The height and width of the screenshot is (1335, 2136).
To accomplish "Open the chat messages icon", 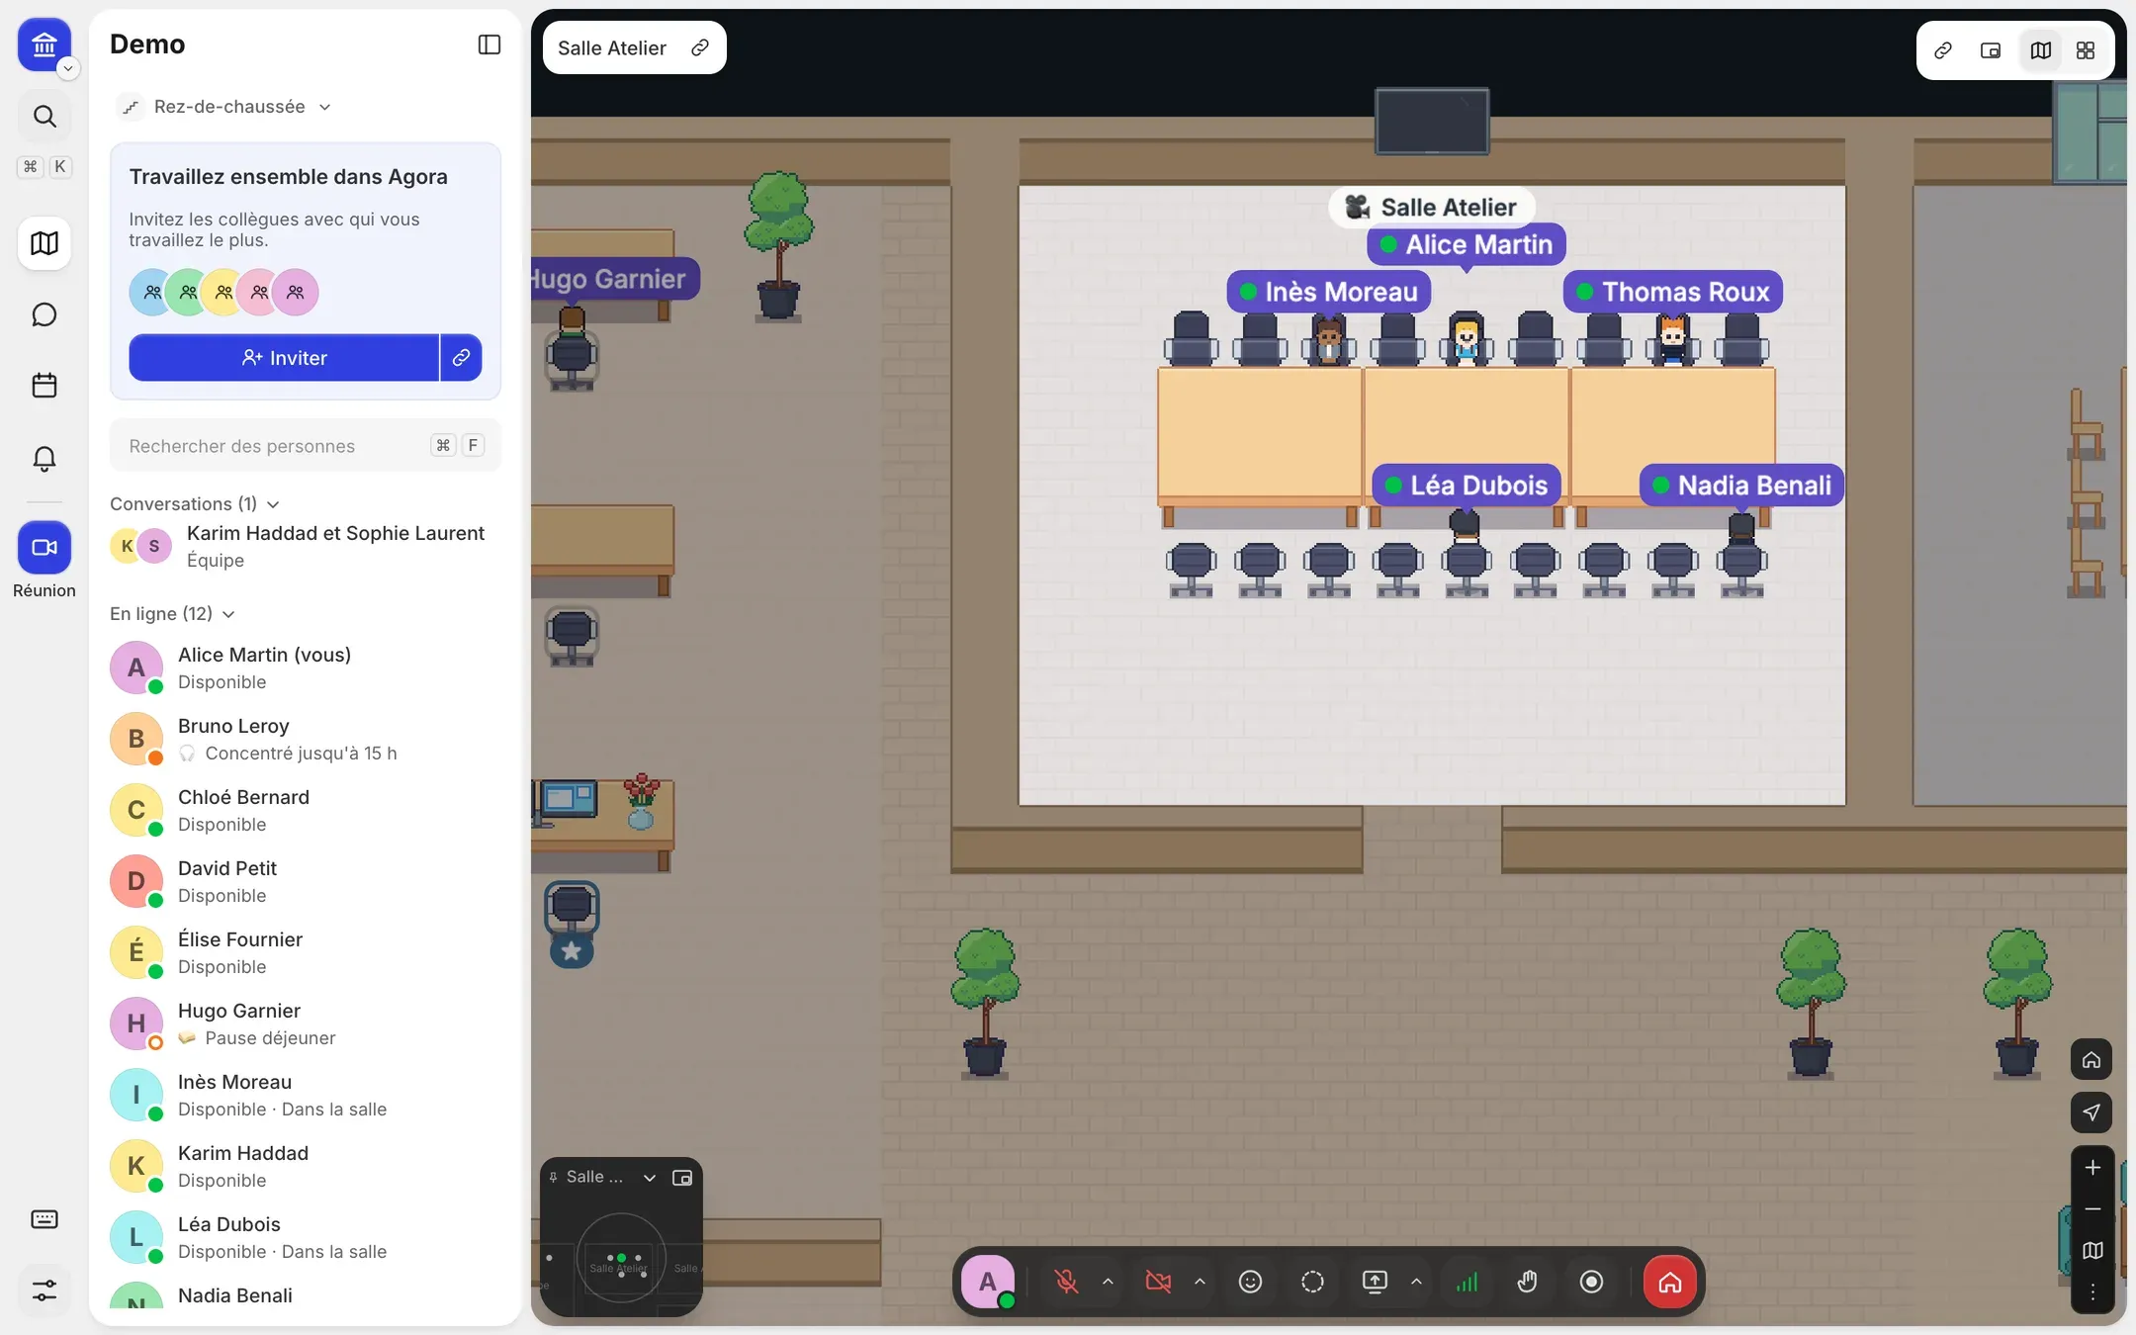I will [x=44, y=314].
